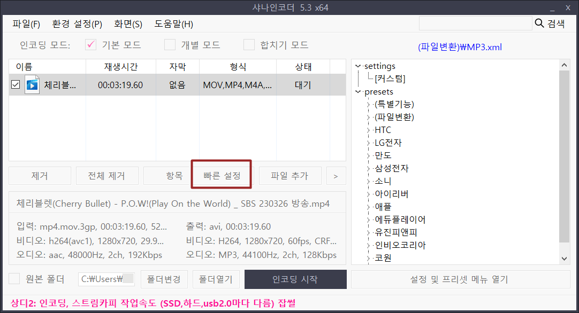Click the 전체 제거 button
Screen dimensions: 579x313
[107, 176]
